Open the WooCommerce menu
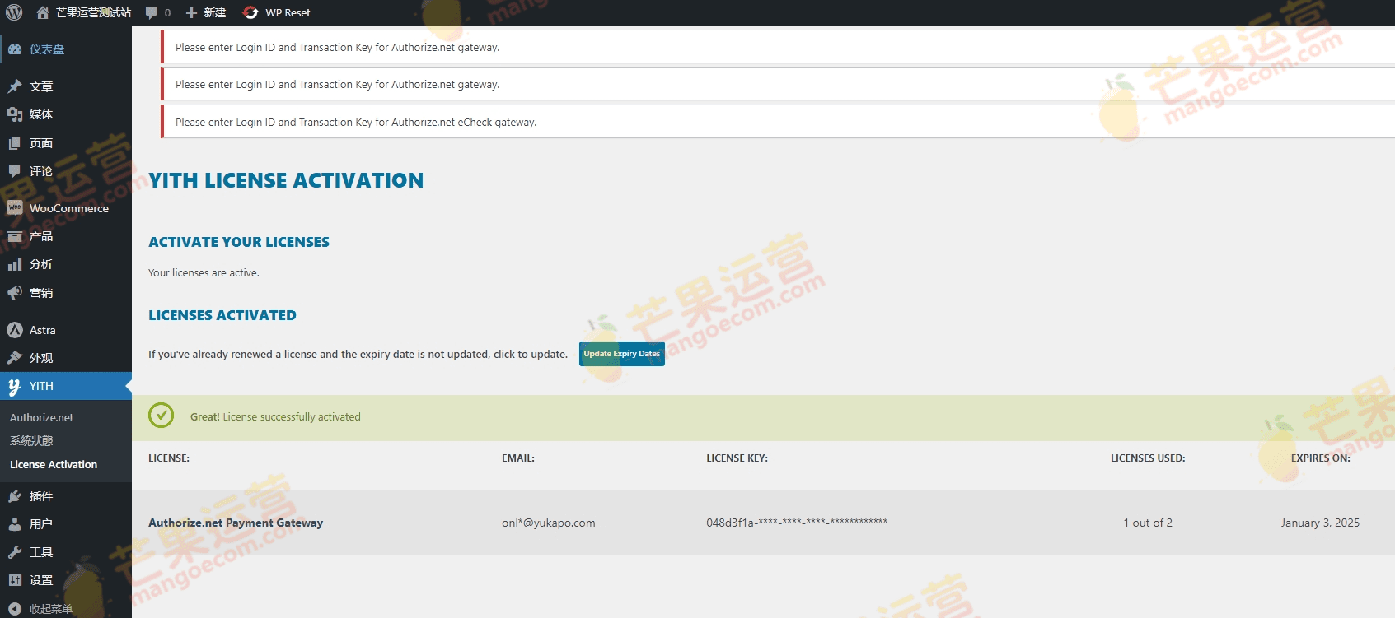Image resolution: width=1395 pixels, height=618 pixels. point(66,208)
